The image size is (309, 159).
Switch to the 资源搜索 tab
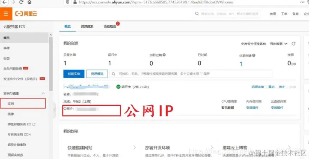[87, 26]
